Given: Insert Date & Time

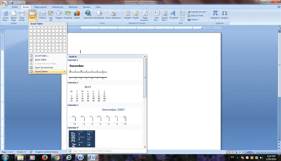Looking at the screenshot, I should click(195, 16).
